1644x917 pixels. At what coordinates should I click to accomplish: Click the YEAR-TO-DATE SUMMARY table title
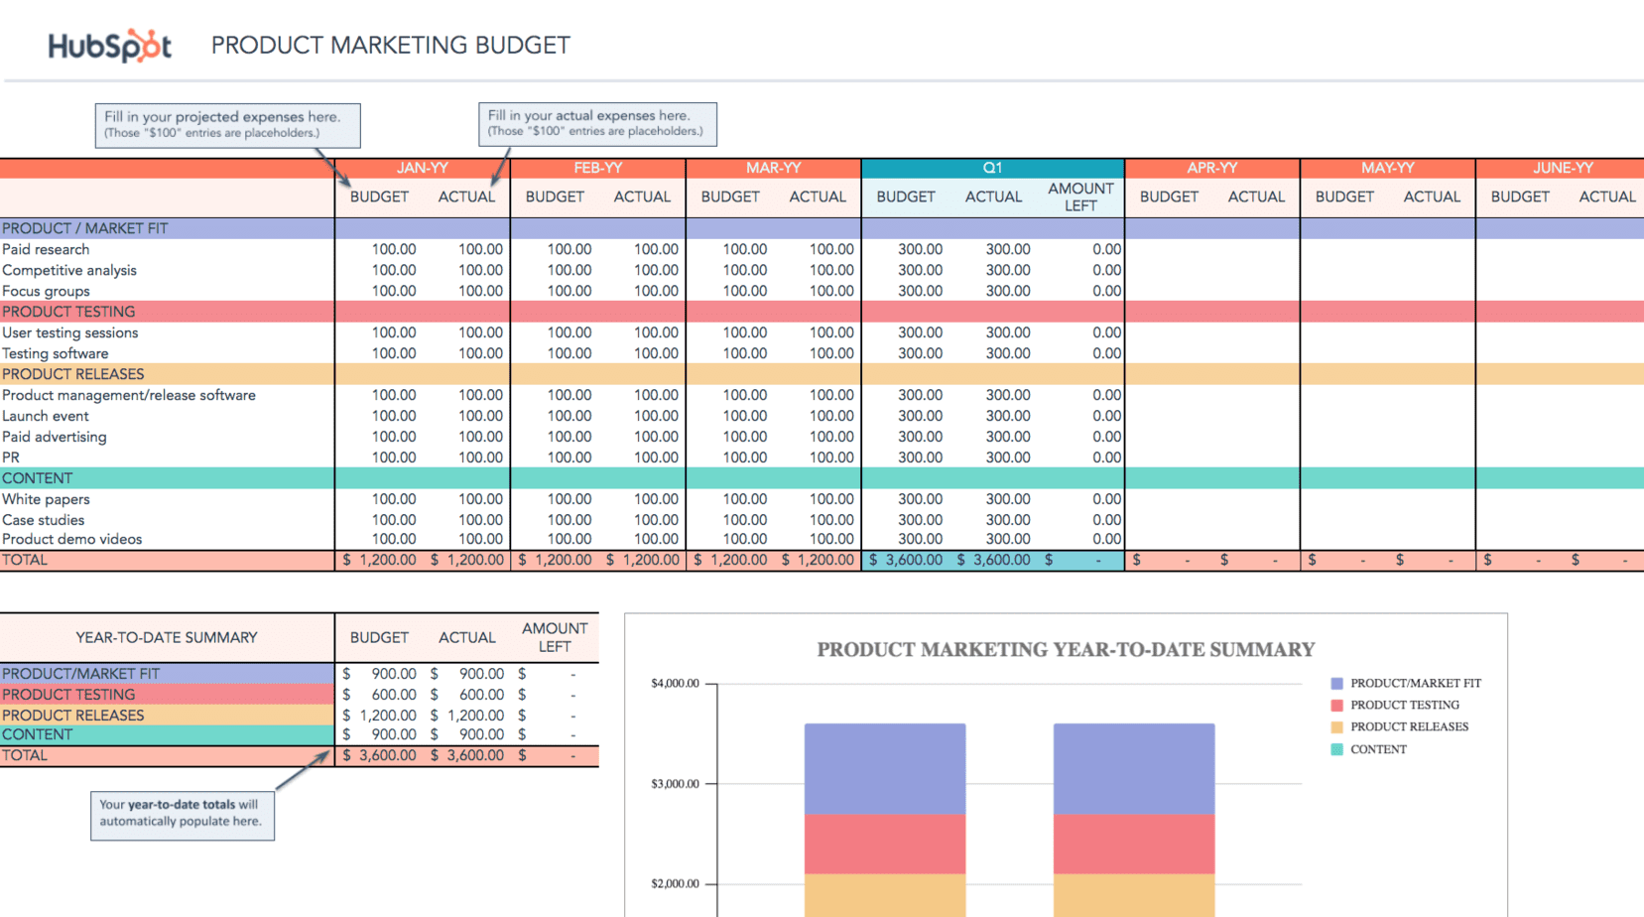click(x=167, y=637)
